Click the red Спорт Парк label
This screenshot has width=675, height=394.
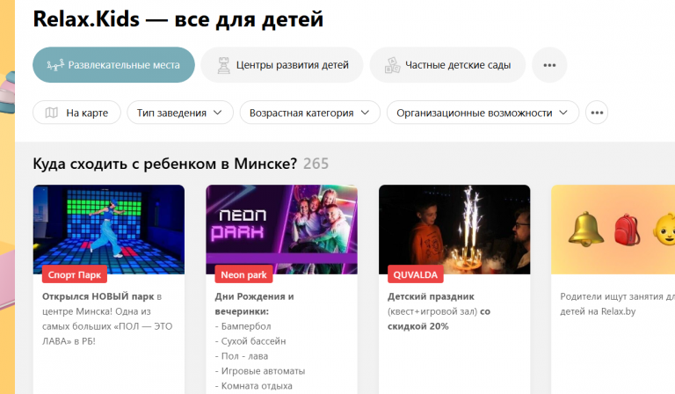coord(75,274)
